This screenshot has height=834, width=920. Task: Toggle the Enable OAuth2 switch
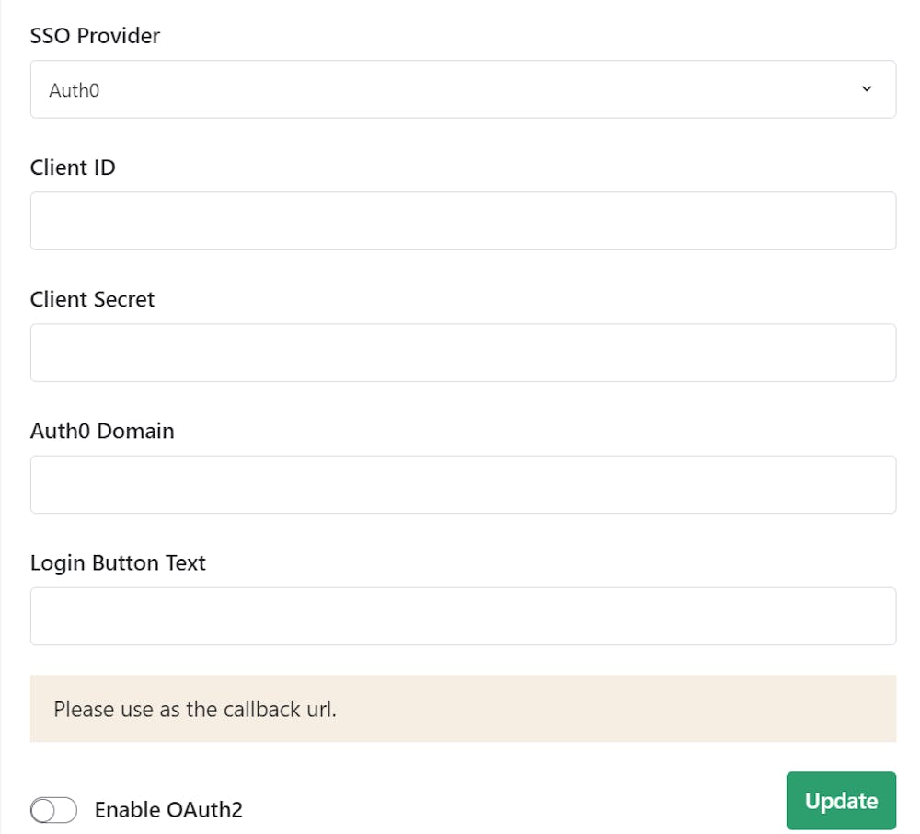pos(53,810)
